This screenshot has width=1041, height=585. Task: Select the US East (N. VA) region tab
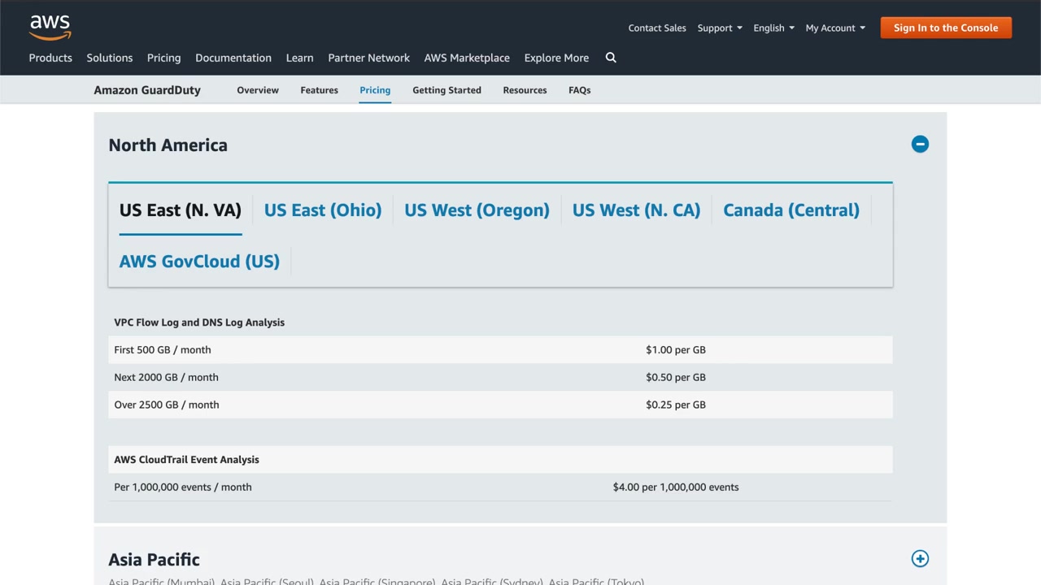tap(181, 210)
